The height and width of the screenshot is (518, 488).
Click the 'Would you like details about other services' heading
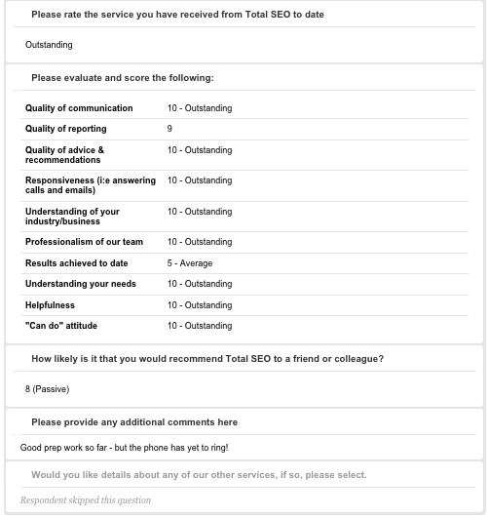(199, 475)
